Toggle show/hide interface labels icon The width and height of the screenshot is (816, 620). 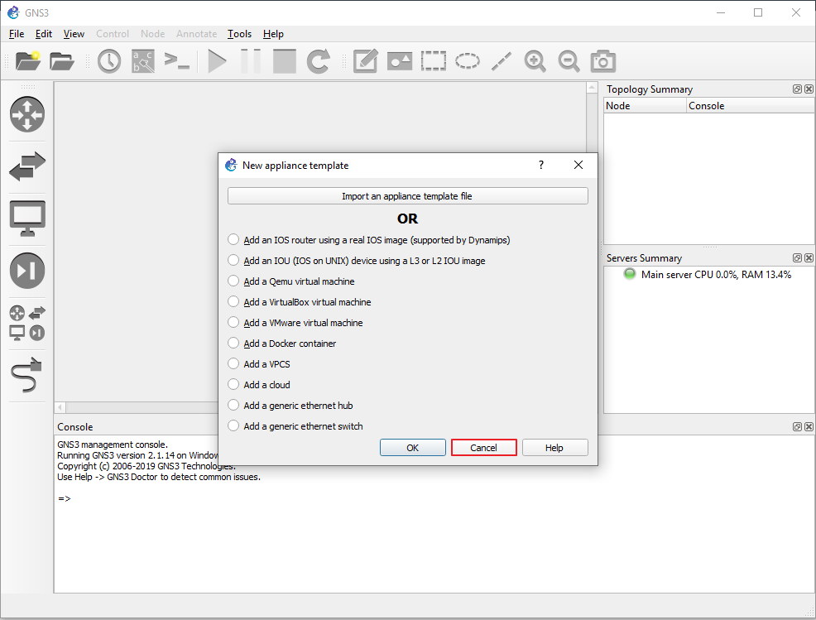pos(143,61)
